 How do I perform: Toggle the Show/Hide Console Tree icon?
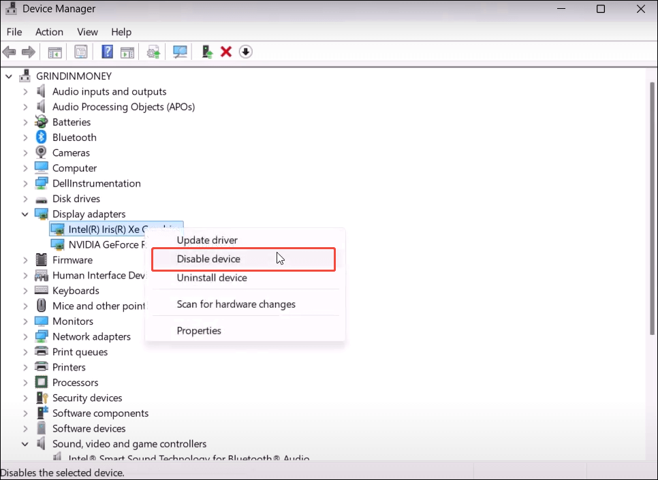(55, 52)
